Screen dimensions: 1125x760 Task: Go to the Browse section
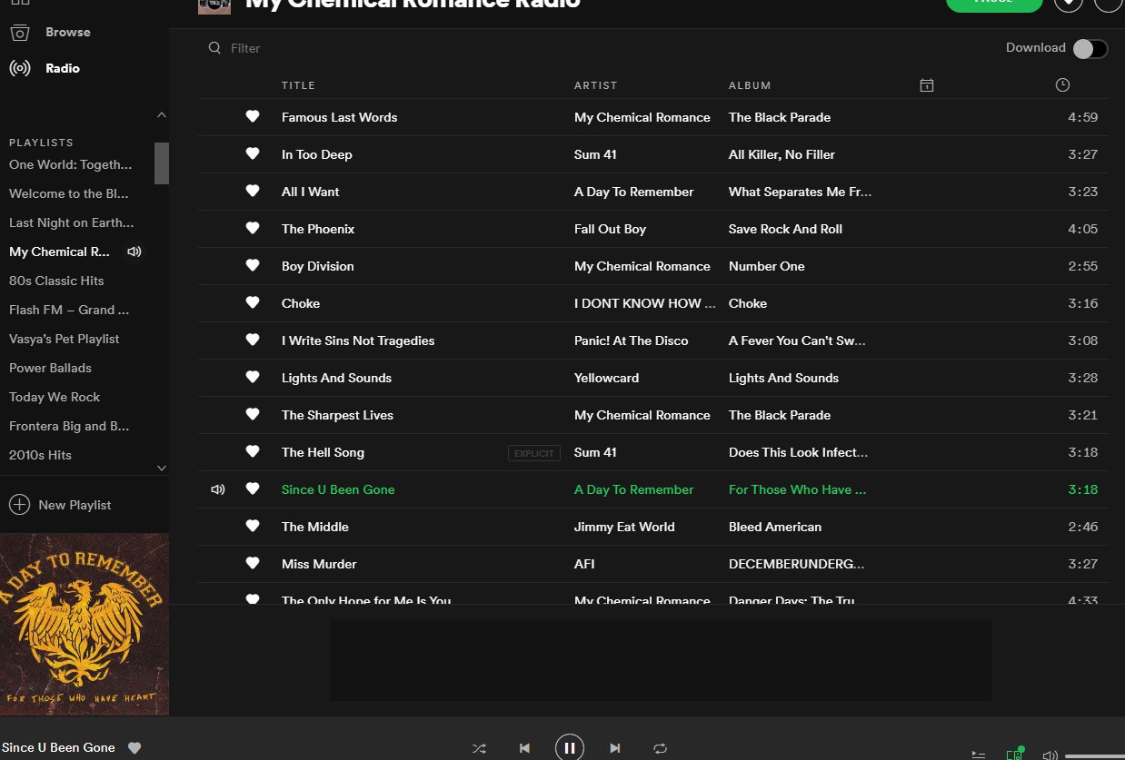(x=68, y=32)
